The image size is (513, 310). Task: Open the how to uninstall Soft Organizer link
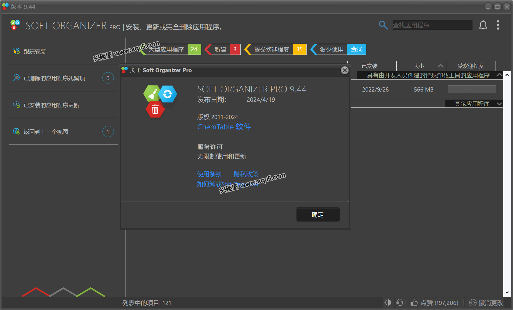228,184
